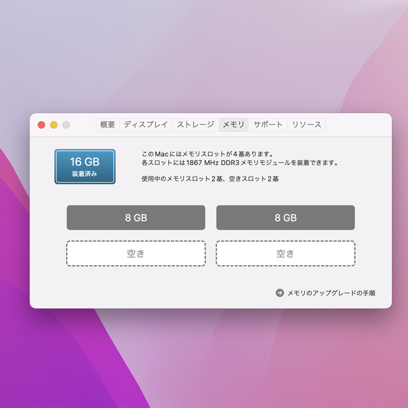408x408 pixels.
Task: Click the slot usage summary text line
Action: 210,179
